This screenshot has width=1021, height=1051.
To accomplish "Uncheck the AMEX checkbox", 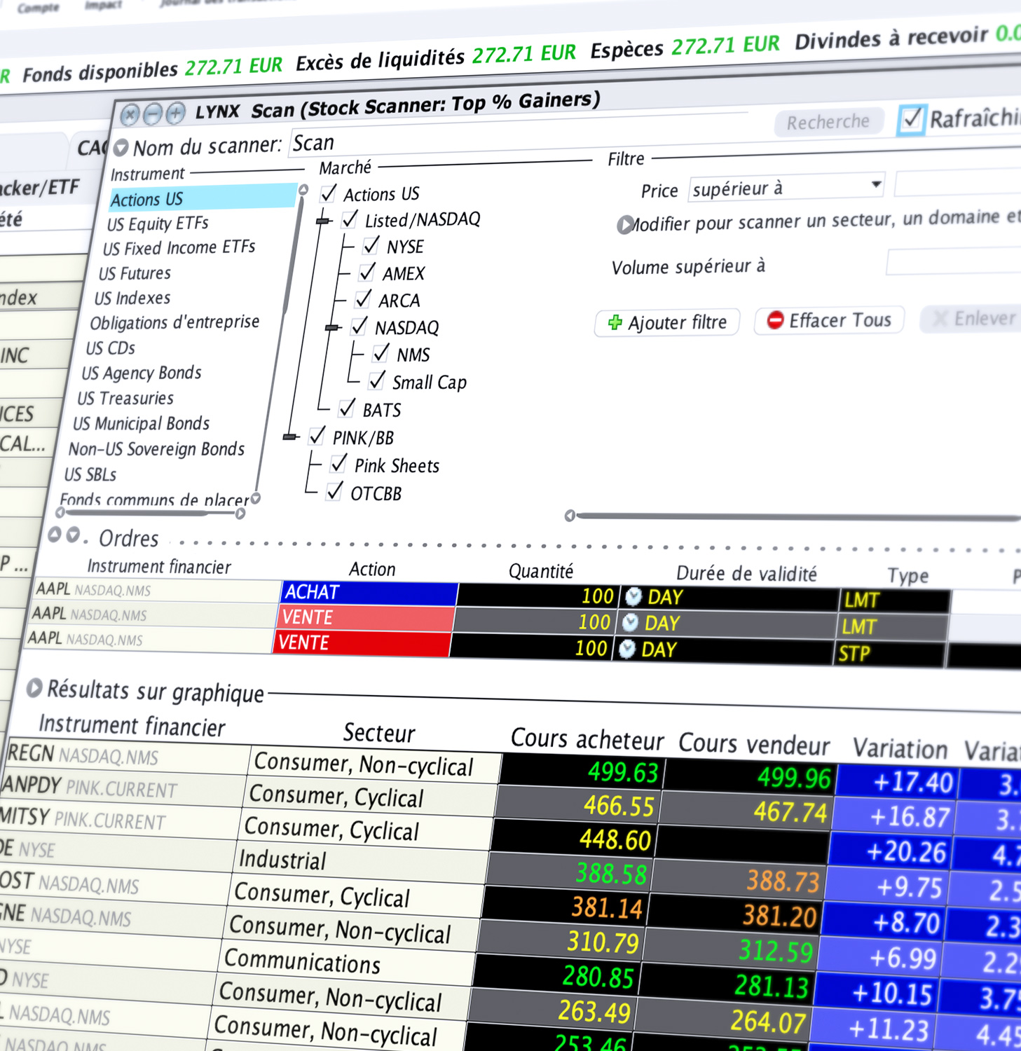I will (x=367, y=273).
